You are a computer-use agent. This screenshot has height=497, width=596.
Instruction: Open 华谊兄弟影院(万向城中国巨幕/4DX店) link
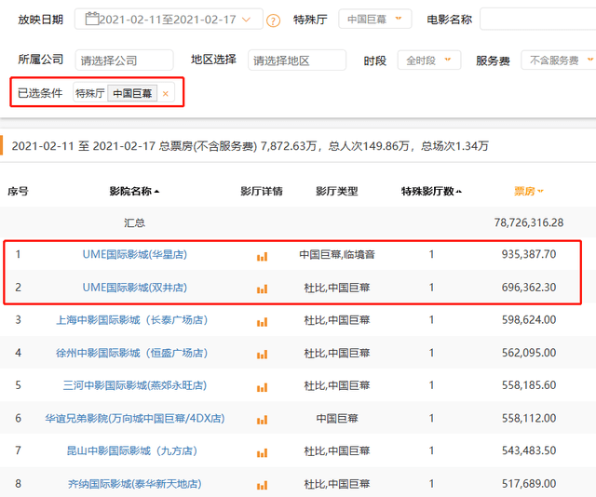pyautogui.click(x=134, y=418)
